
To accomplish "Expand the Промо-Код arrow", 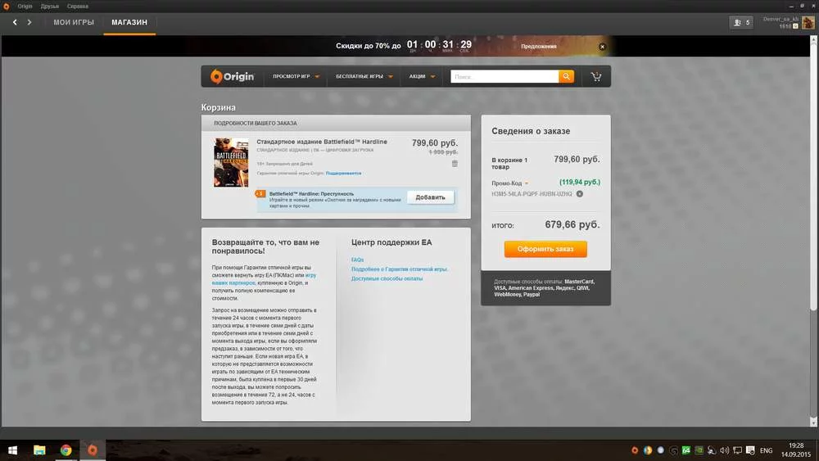I will pyautogui.click(x=527, y=183).
